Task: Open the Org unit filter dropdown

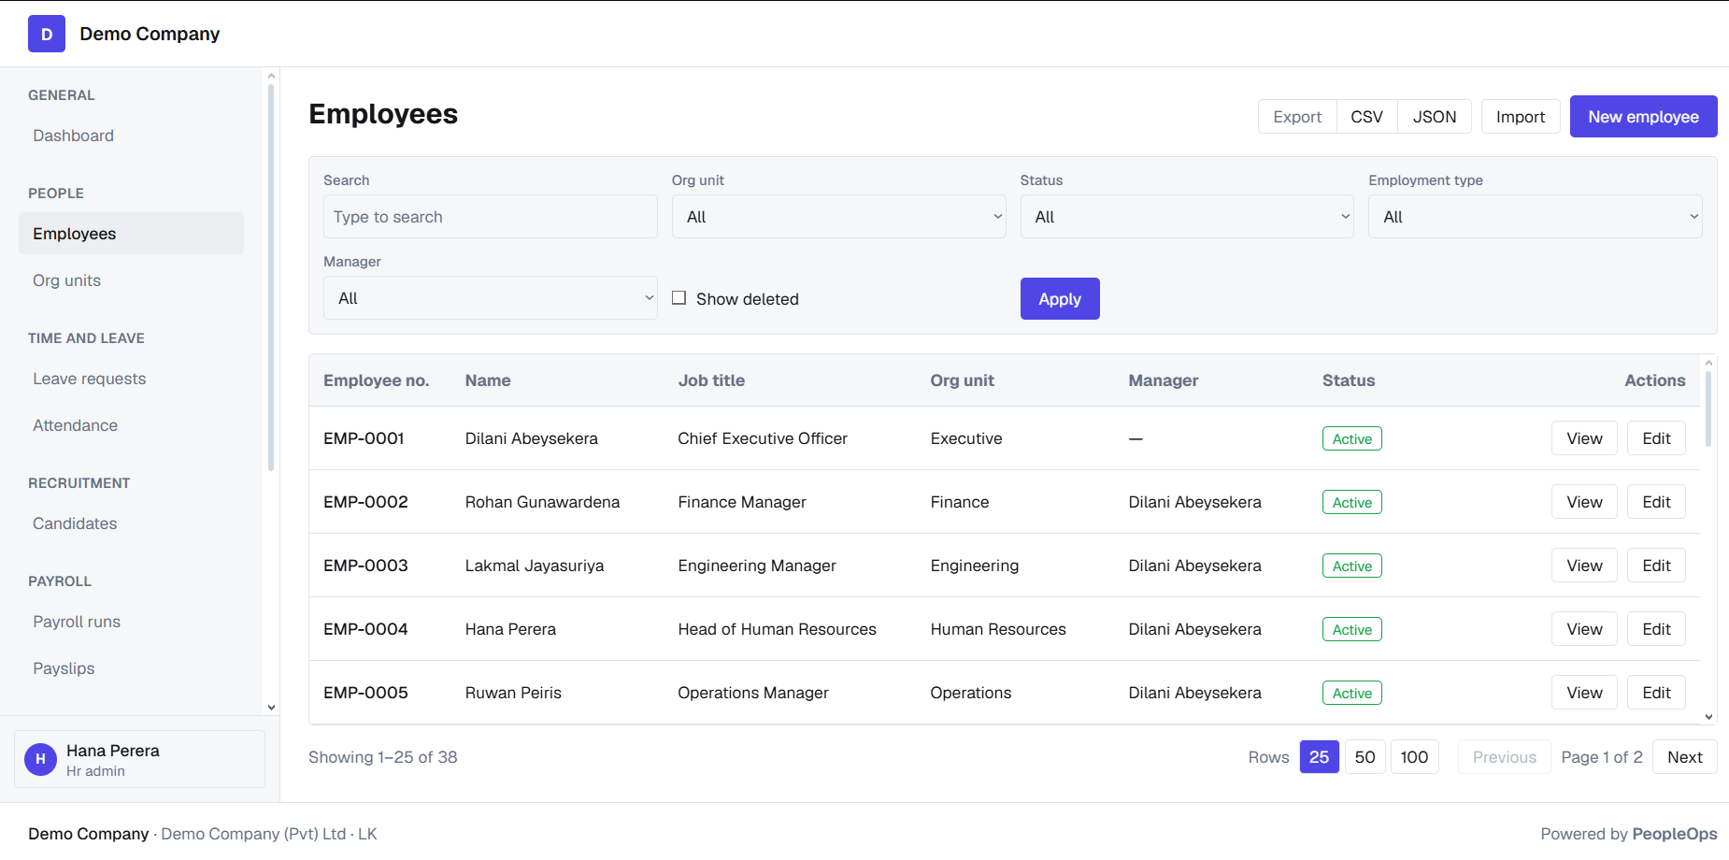Action: point(838,217)
